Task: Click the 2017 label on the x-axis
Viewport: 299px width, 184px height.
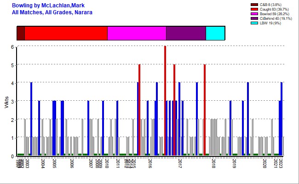Action: click(180, 163)
